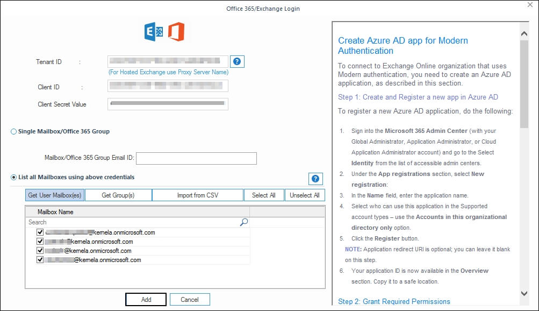This screenshot has height=311, width=539.
Task: Click the help panel scroll down arrow
Action: coord(524,293)
